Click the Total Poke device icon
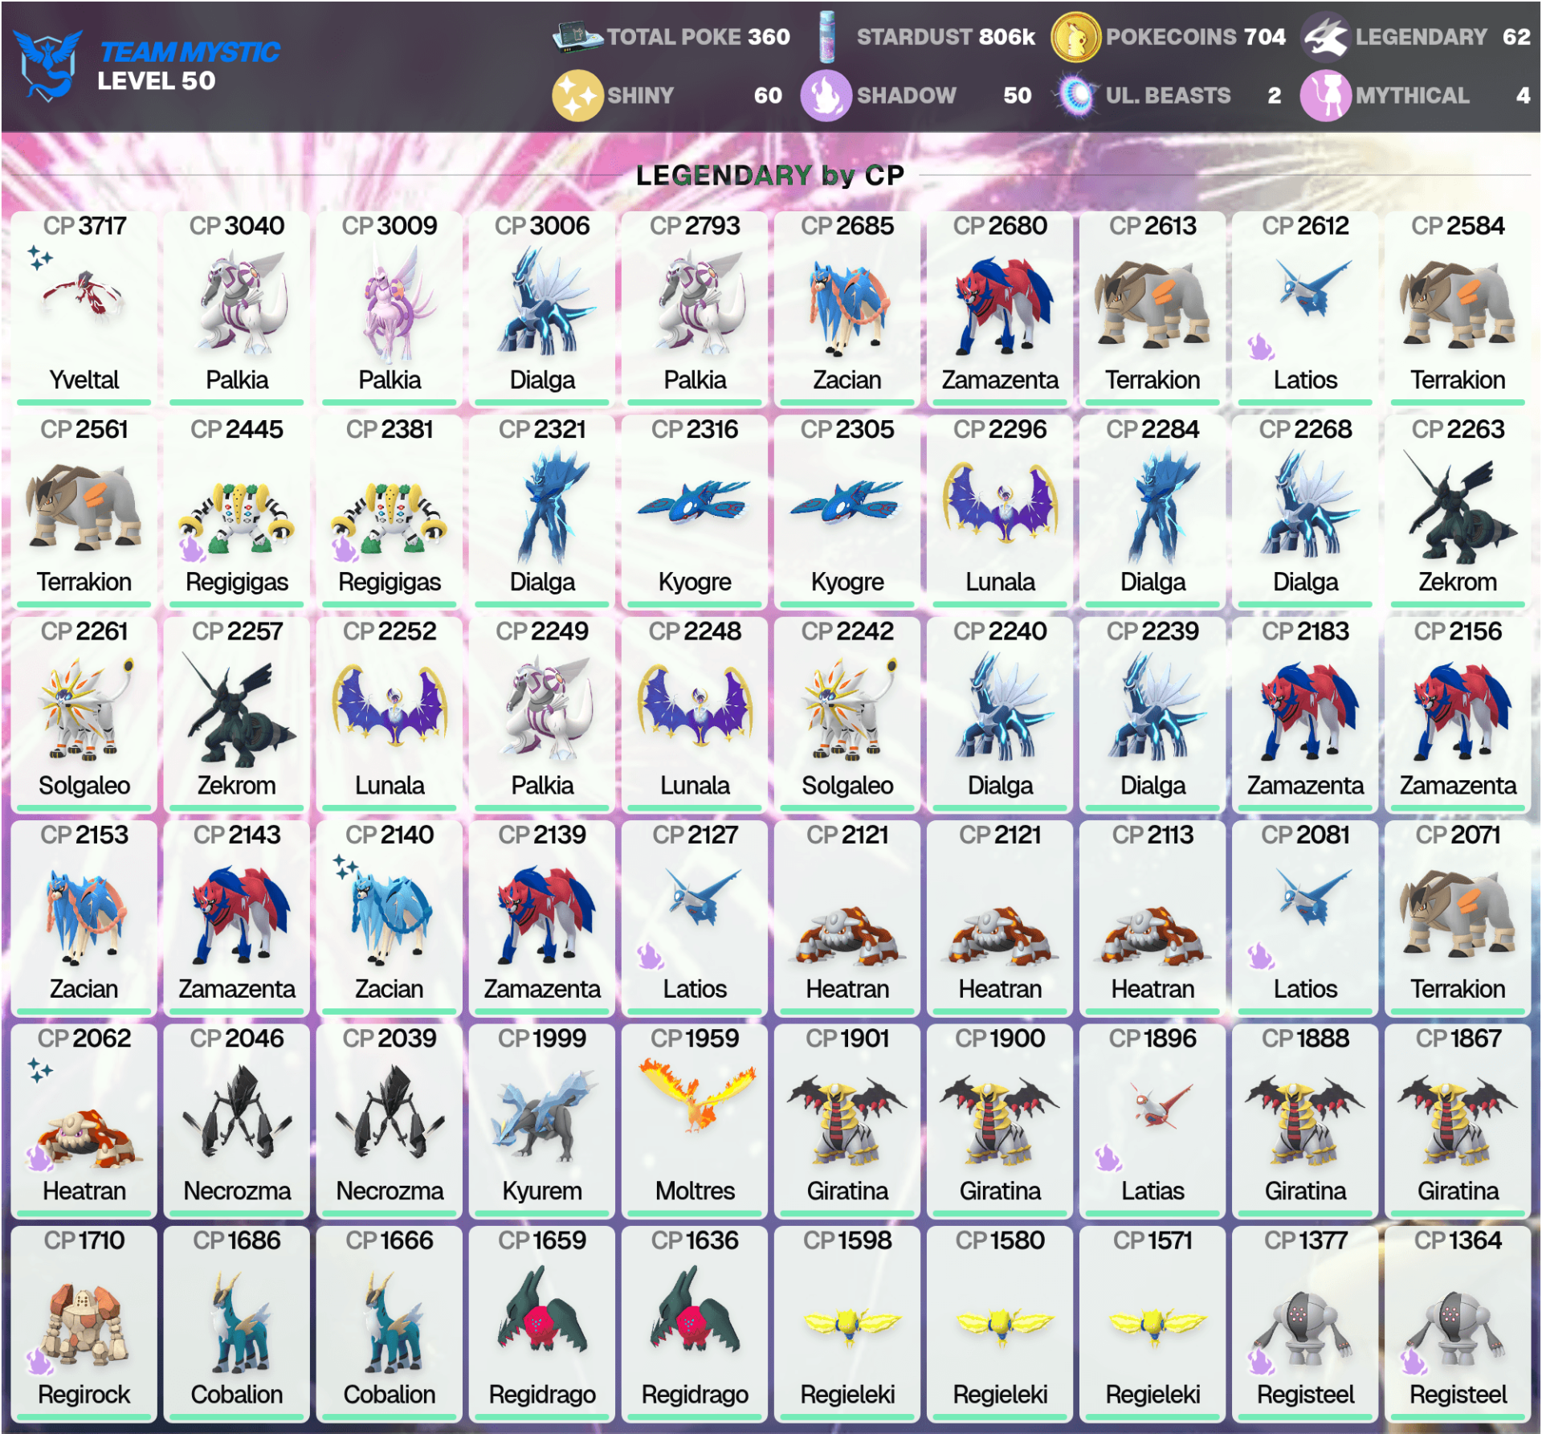Image resolution: width=1542 pixels, height=1434 pixels. (577, 37)
